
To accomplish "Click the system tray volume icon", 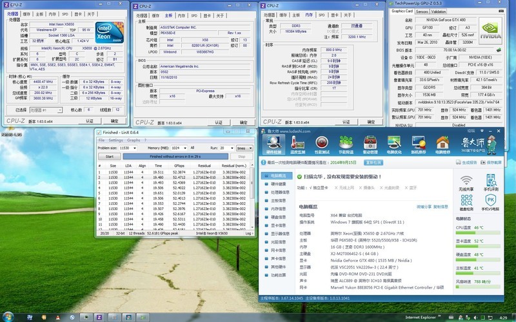I will point(474,317).
